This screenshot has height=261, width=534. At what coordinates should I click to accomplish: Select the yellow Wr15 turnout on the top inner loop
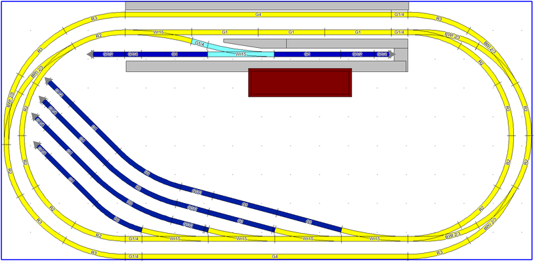(x=158, y=35)
